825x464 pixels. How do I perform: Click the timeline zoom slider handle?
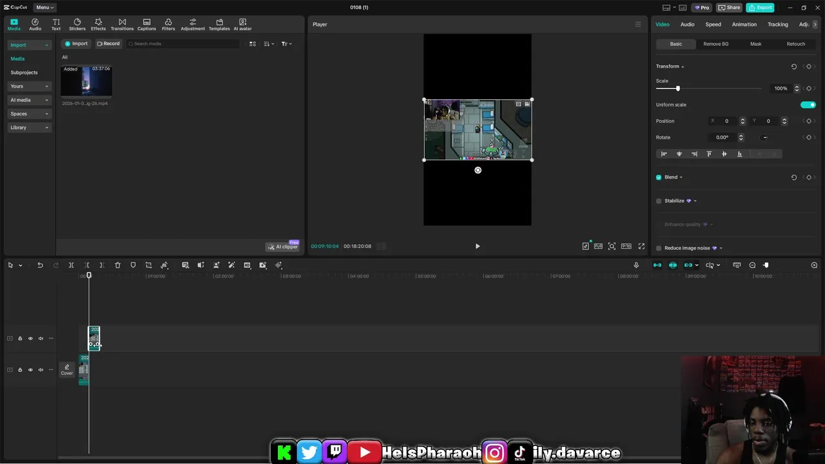tap(766, 265)
